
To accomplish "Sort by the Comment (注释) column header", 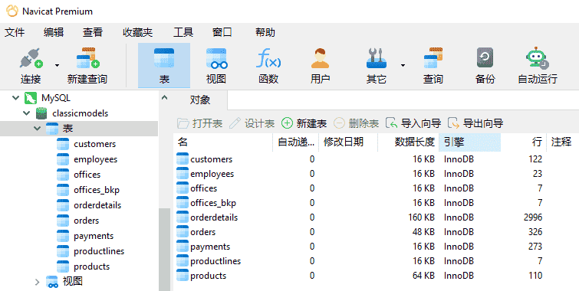I will 562,142.
